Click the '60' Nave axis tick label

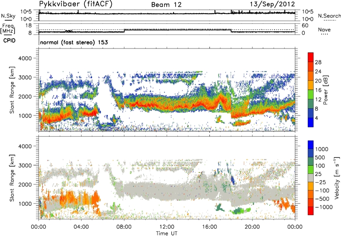pos(305,26)
